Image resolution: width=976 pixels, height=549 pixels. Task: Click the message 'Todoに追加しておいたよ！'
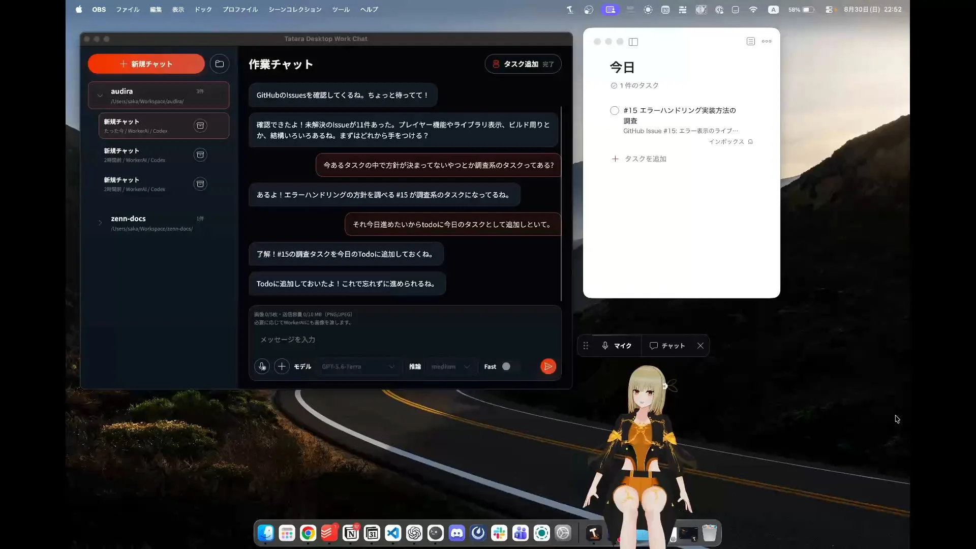(x=347, y=284)
